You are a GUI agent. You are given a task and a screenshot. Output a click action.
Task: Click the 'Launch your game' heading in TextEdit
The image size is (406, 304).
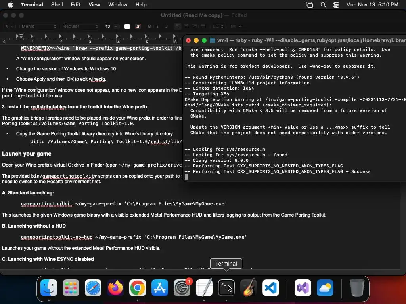[27, 154]
